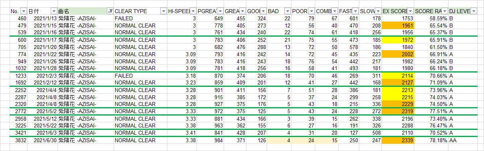Open the 日付 column filter dropdown
The height and width of the screenshot is (151, 484).
(53, 11)
